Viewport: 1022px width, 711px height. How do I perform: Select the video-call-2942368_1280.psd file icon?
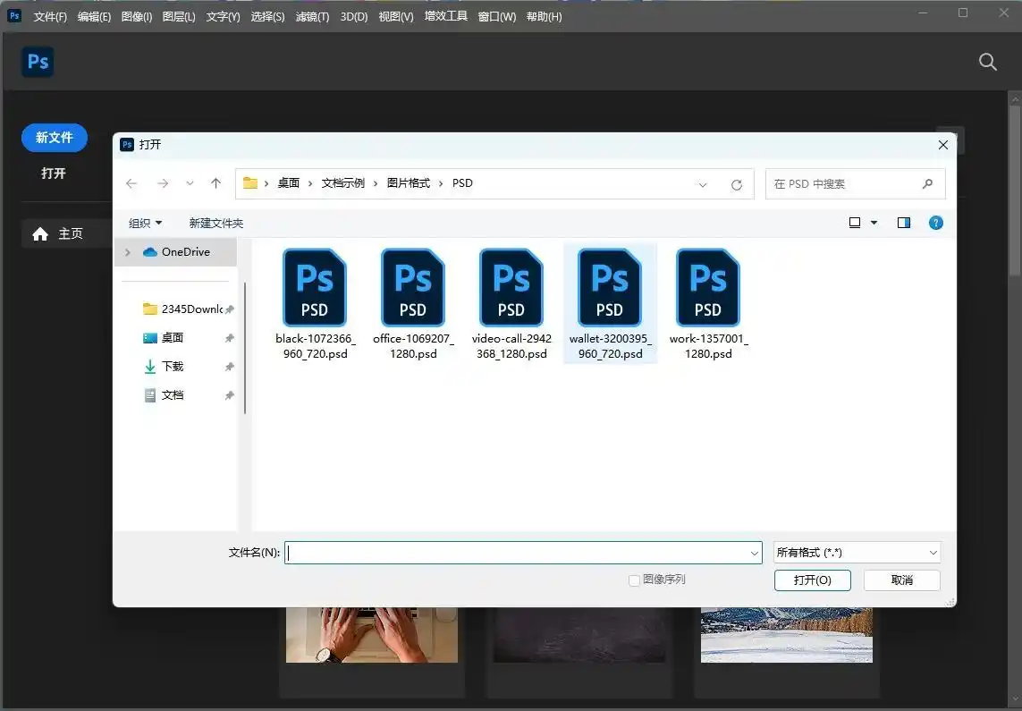point(511,288)
